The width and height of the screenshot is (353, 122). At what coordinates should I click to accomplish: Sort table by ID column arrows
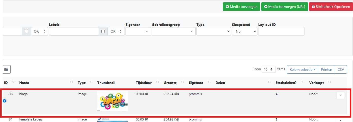click(x=13, y=82)
